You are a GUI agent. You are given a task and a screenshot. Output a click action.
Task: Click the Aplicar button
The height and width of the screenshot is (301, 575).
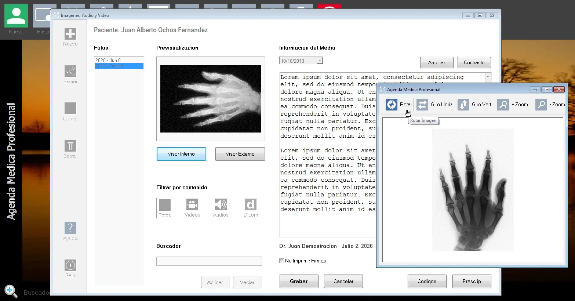(x=215, y=282)
